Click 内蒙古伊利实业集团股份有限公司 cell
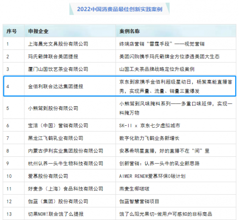The width and height of the screenshot is (239, 220). point(65,151)
